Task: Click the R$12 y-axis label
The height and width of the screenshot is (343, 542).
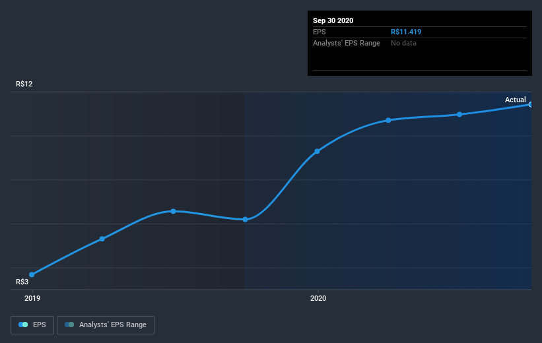Action: 24,84
